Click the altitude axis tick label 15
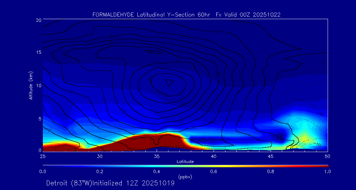Screen dimensions: 356x190 coord(38,52)
